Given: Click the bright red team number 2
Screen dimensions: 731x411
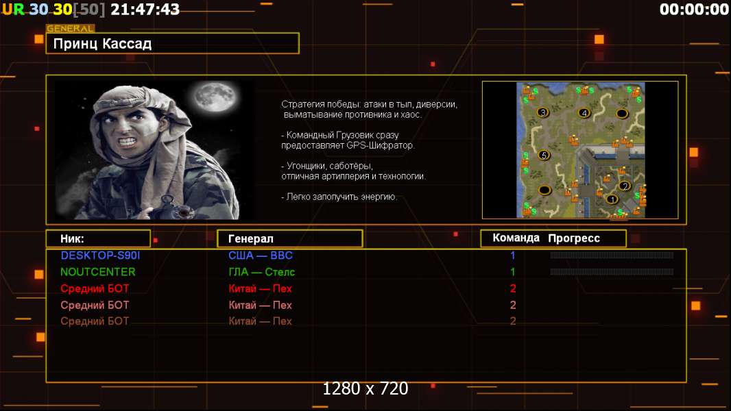Looking at the screenshot, I should click(x=513, y=288).
